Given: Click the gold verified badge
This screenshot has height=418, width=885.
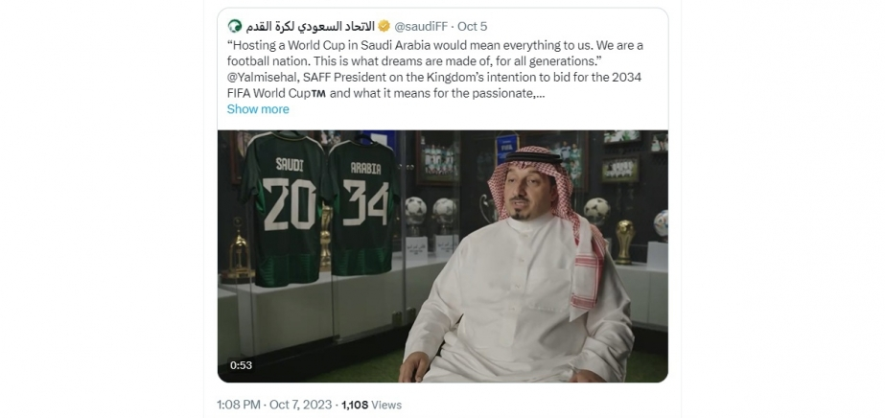Looking at the screenshot, I should click(384, 26).
